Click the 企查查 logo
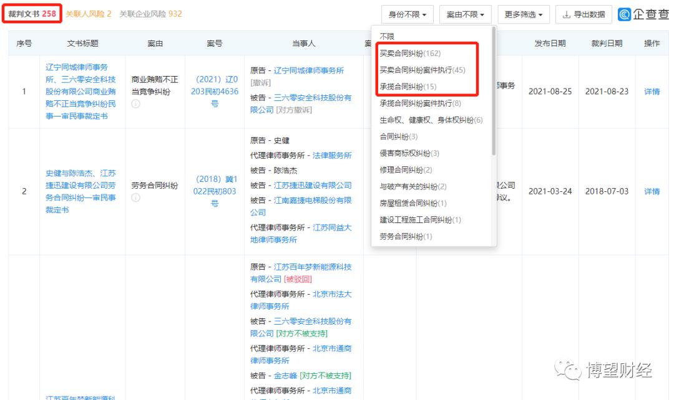This screenshot has width=674, height=400. point(643,14)
